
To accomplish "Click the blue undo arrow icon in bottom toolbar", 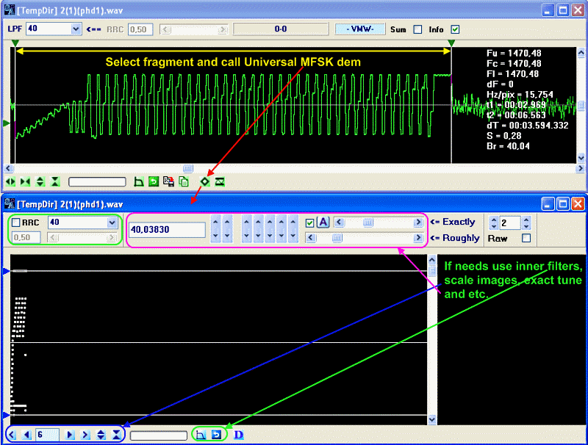I will tap(216, 435).
